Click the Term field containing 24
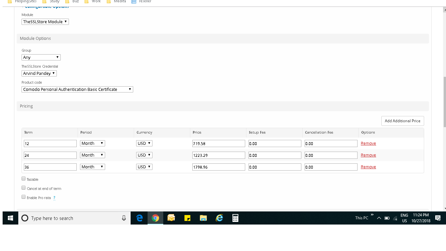446x251 pixels. 50,155
